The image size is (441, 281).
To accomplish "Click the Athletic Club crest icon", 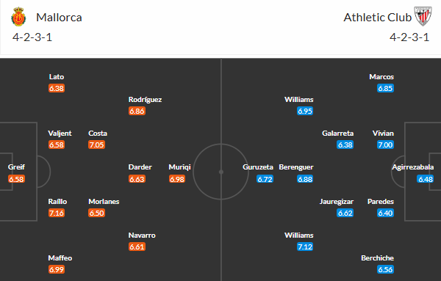I will 423,16.
